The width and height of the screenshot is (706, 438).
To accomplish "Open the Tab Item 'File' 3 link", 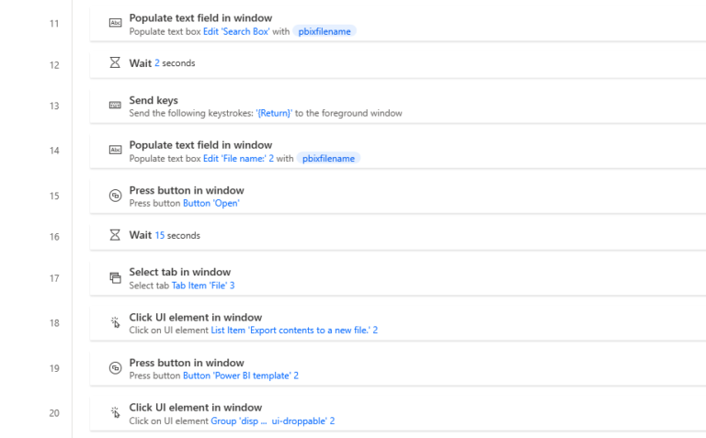I will click(x=203, y=286).
